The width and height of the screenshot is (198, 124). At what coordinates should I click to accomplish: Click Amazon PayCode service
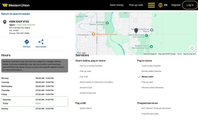(88, 93)
